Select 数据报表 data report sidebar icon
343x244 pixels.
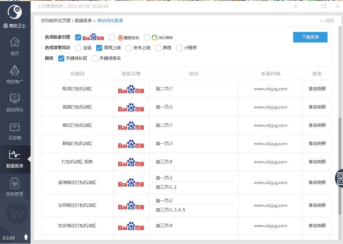click(15, 159)
